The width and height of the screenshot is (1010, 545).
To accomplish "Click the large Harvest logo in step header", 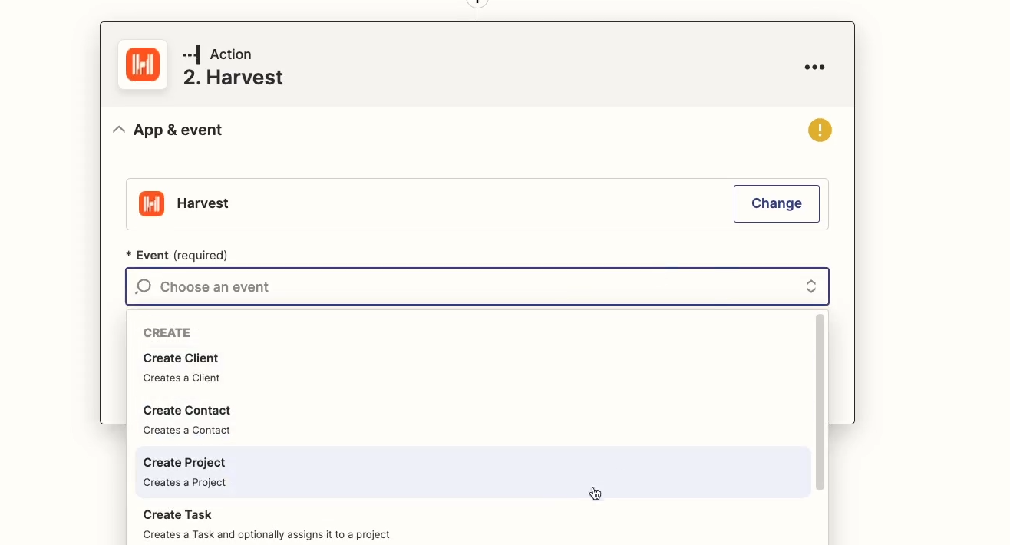I will tap(143, 65).
